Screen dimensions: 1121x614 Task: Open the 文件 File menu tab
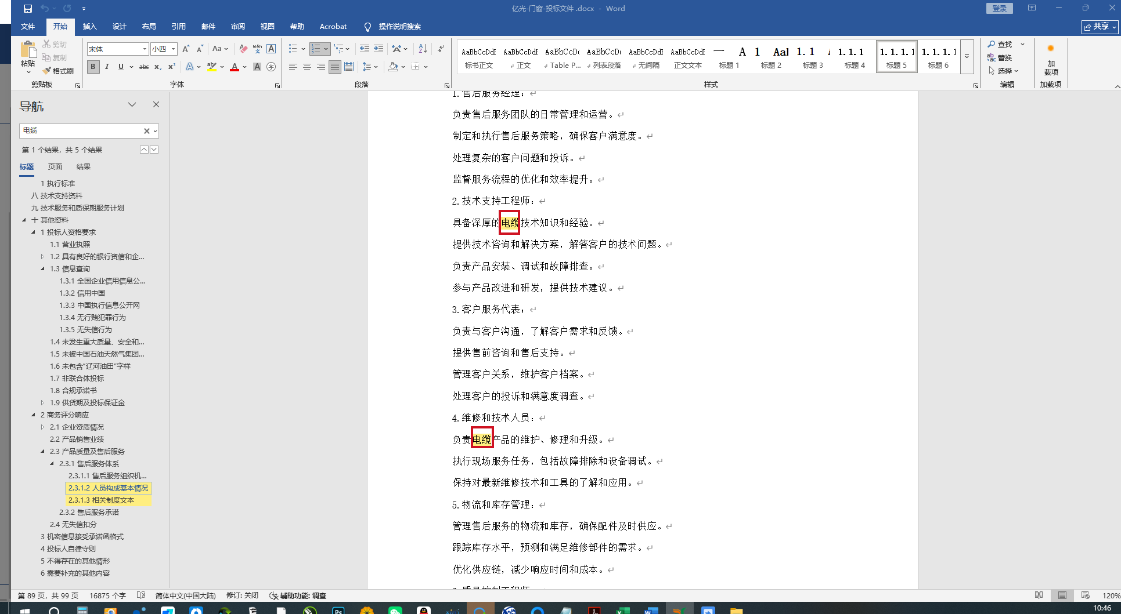(28, 27)
